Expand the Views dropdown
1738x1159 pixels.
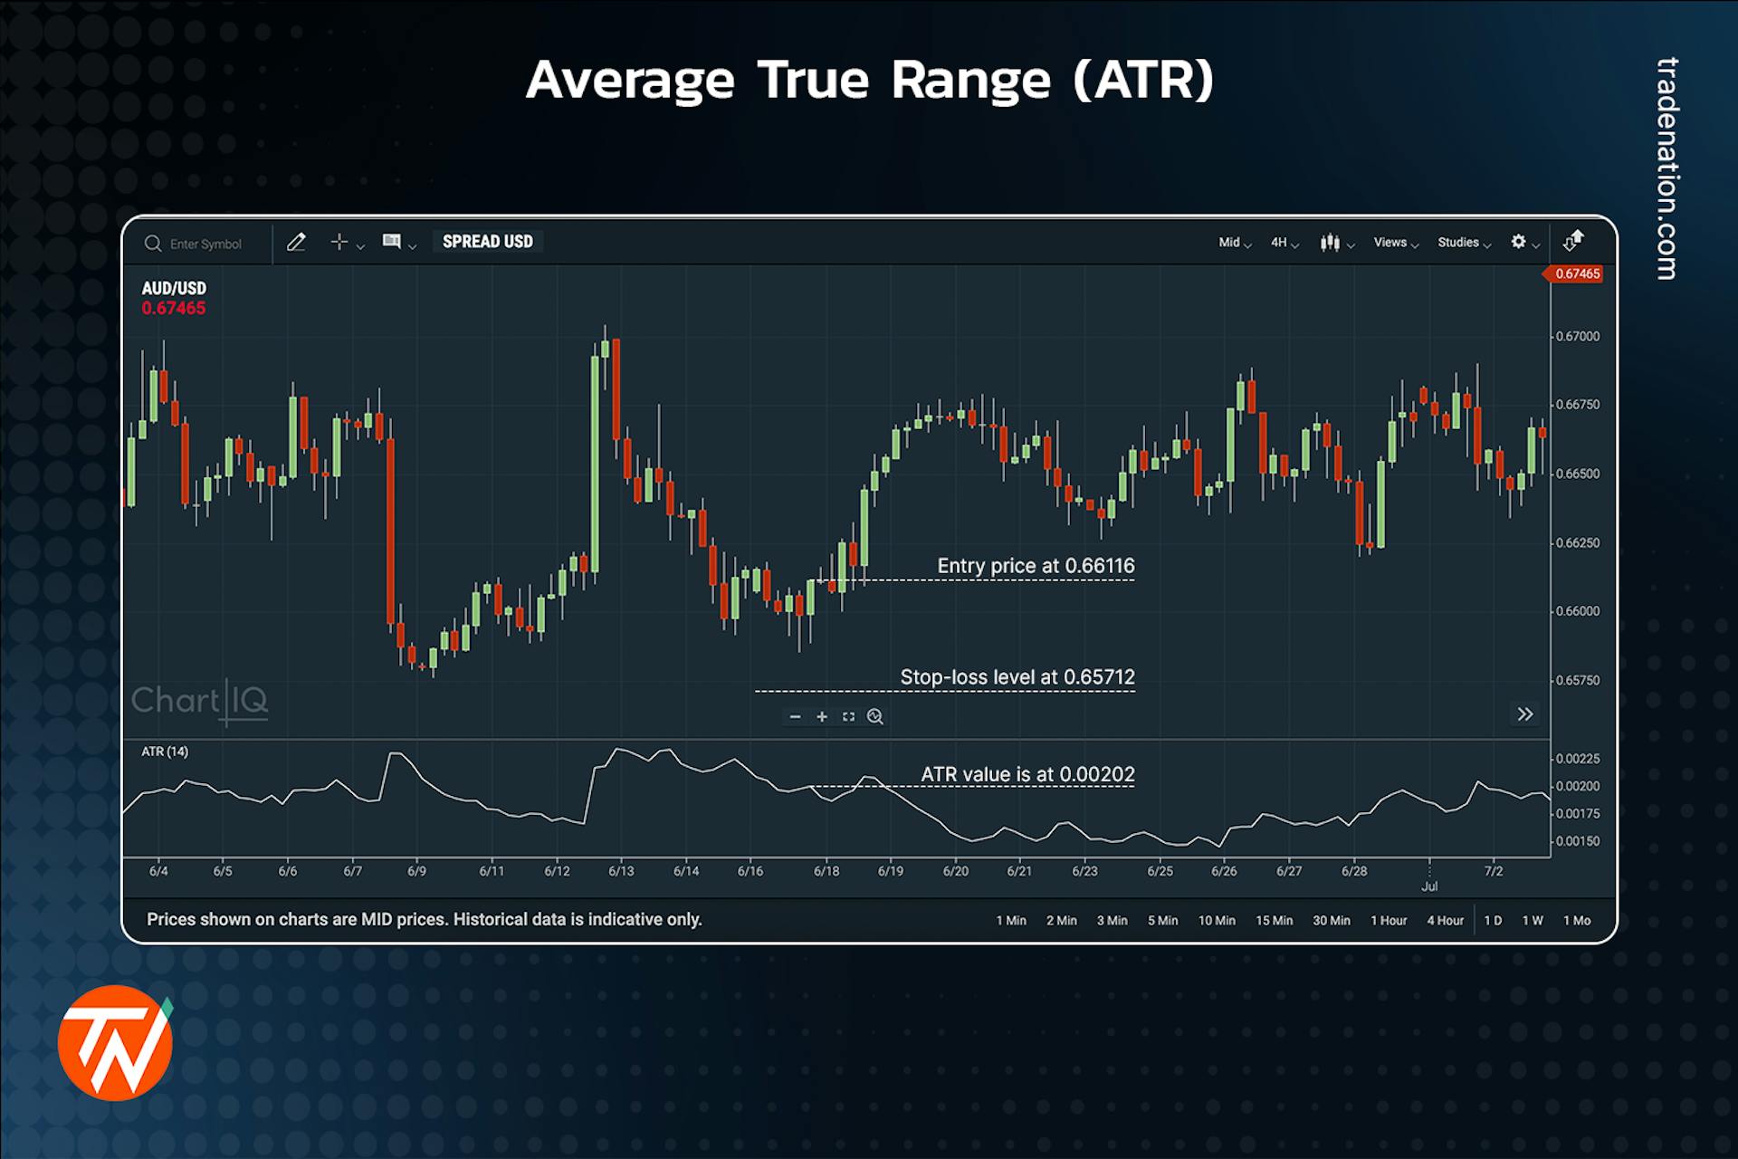[x=1389, y=243]
